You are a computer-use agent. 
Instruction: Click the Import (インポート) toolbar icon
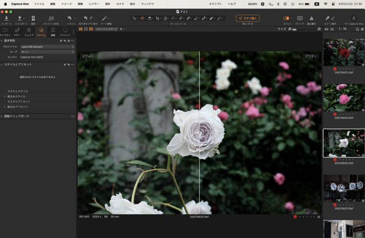6,18
